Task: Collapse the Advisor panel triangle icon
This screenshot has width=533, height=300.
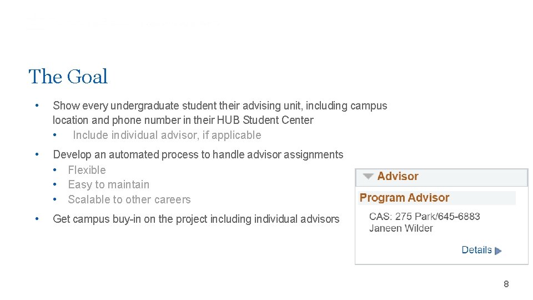Action: click(x=368, y=176)
